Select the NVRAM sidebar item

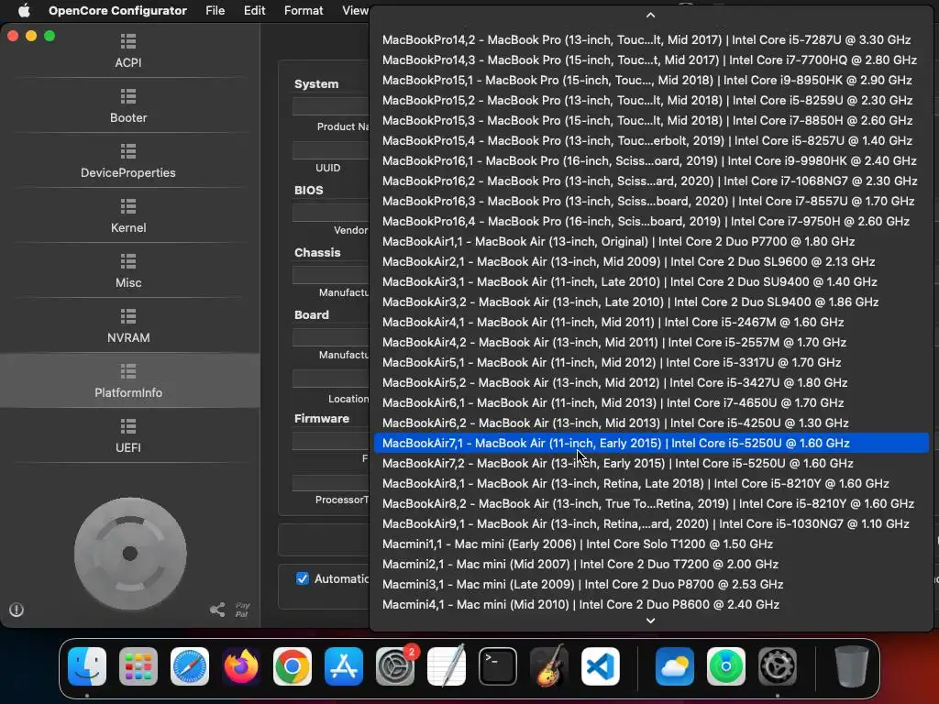pyautogui.click(x=128, y=325)
